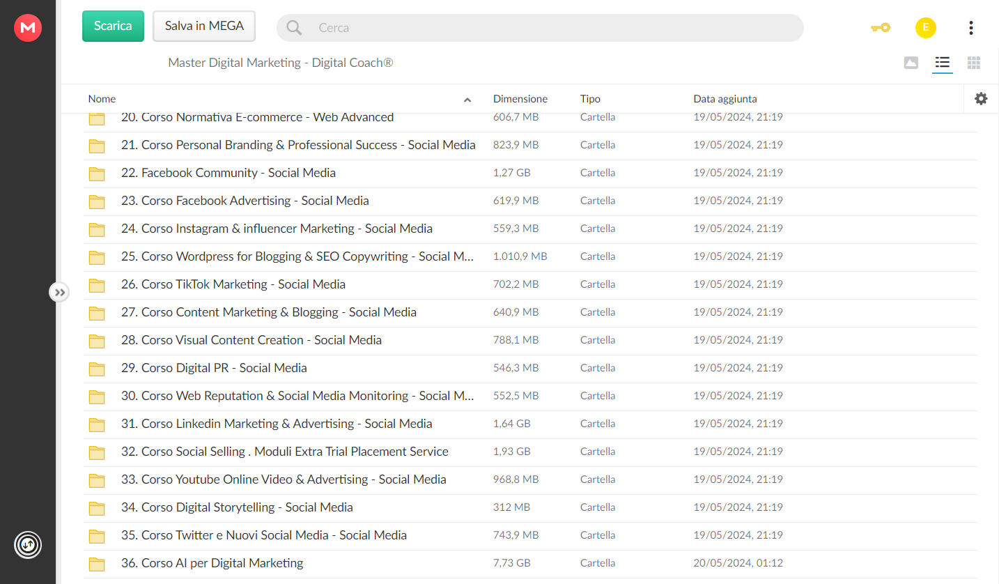Viewport: 999px width, 584px height.
Task: Open column settings gear icon
Action: click(981, 99)
